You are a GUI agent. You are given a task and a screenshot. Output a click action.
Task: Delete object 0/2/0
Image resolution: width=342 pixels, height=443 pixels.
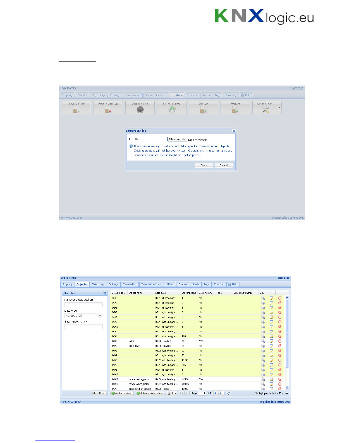(x=280, y=298)
